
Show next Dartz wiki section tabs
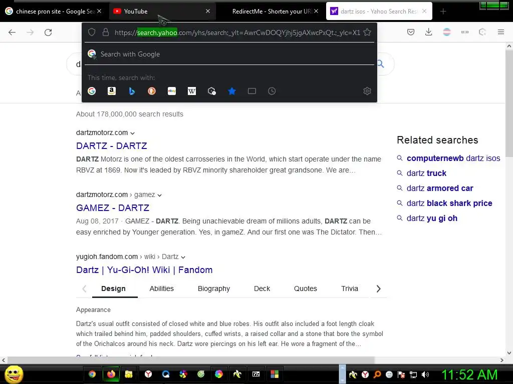click(x=379, y=288)
